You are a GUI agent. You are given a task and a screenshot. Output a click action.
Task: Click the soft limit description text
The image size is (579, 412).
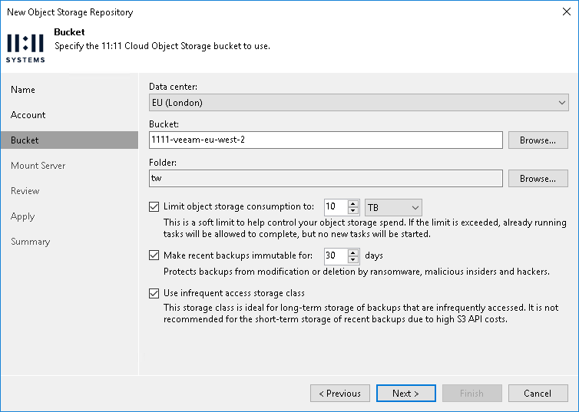tap(365, 229)
